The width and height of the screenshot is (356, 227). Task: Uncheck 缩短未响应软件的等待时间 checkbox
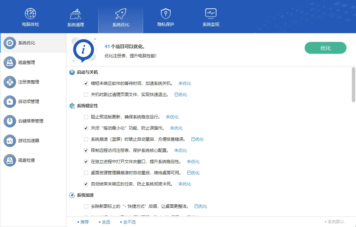point(86,83)
